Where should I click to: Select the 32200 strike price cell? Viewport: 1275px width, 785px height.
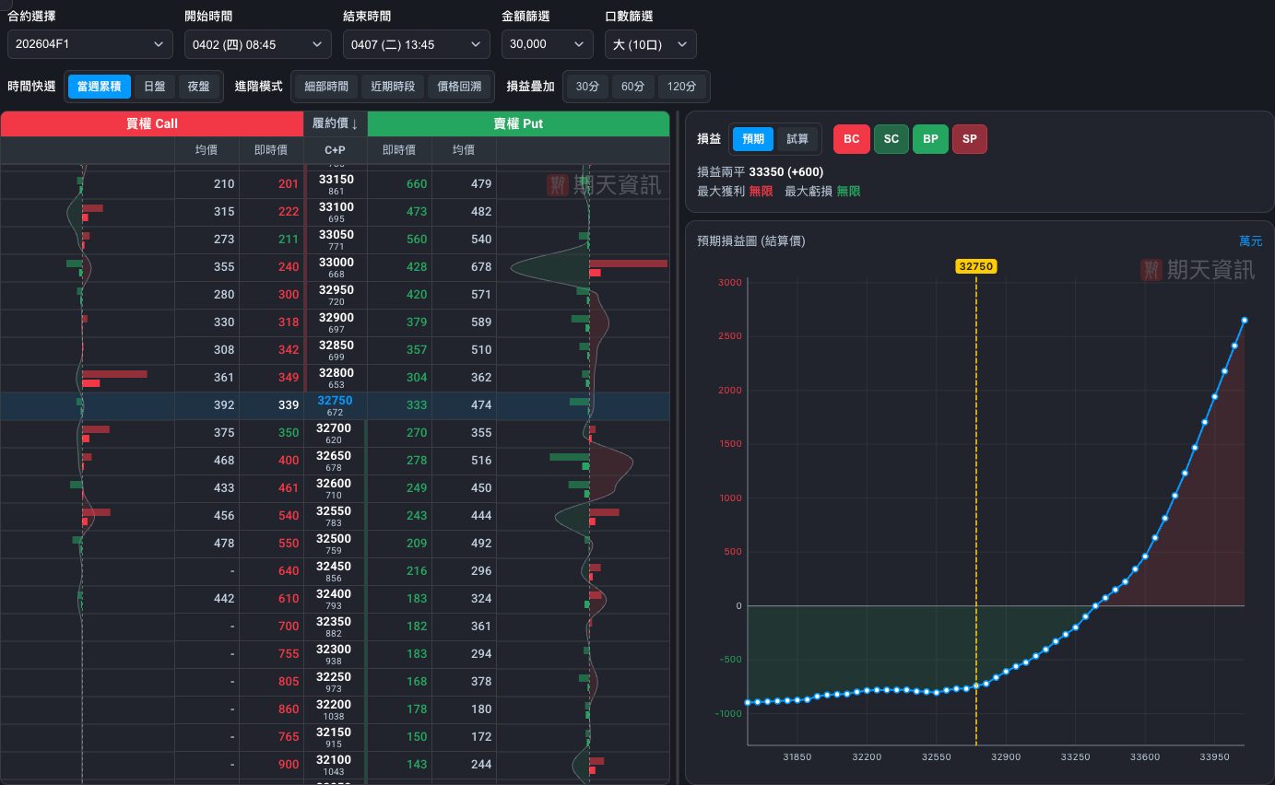point(336,709)
